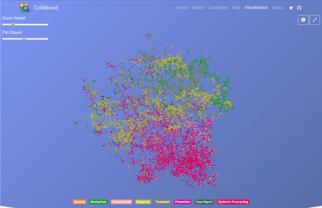The image size is (322, 208).
Task: Toggle the General category legend
Action: tap(79, 202)
